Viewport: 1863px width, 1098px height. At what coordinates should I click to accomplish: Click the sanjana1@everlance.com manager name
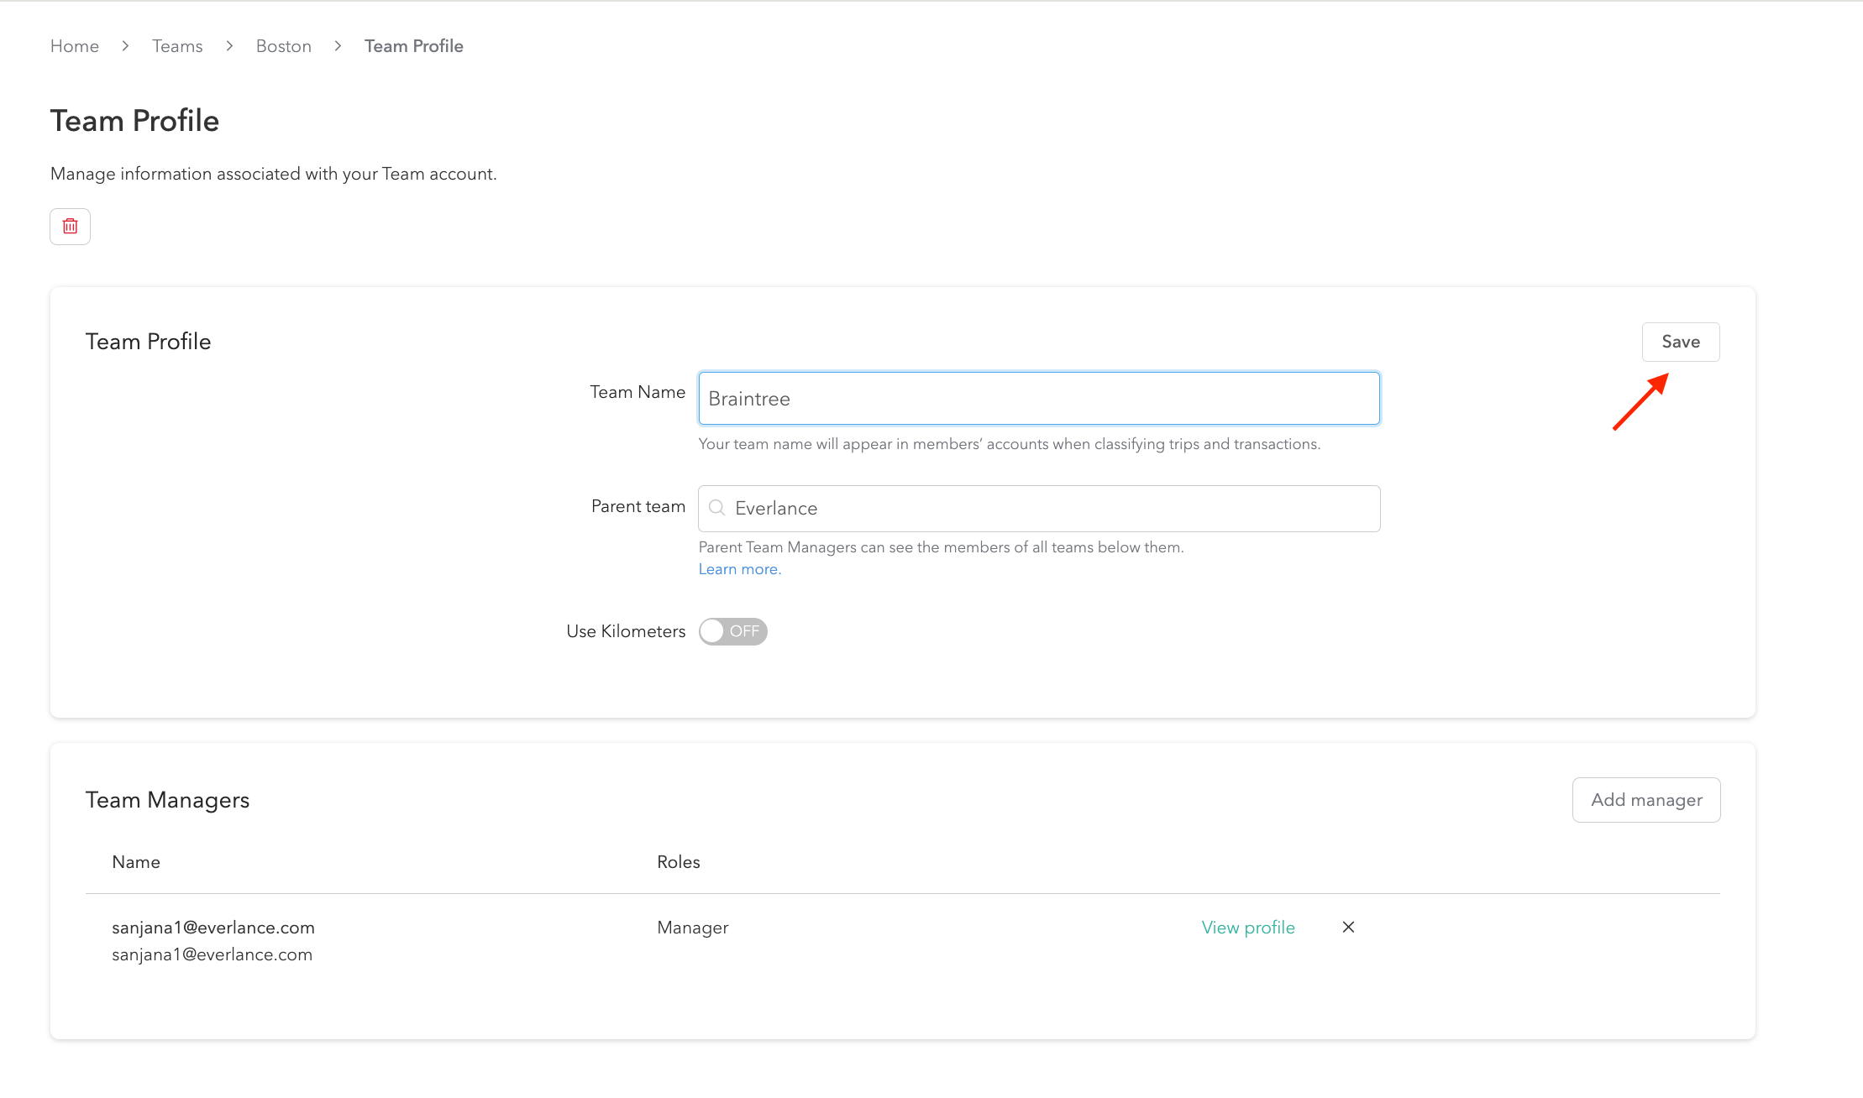pos(213,928)
